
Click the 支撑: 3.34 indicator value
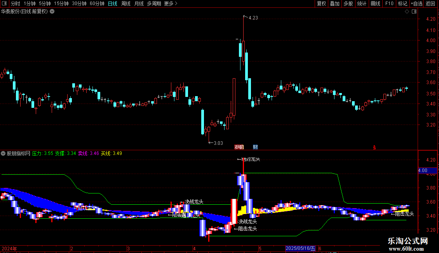65,153
